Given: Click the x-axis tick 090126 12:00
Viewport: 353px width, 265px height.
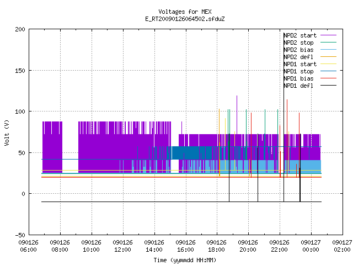Looking at the screenshot, I should (122, 246).
